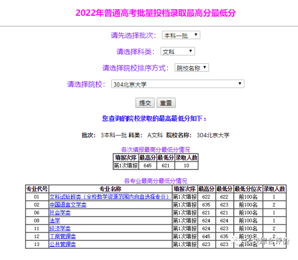
Task: Click the 专业名称 column header
Action: coord(110,189)
